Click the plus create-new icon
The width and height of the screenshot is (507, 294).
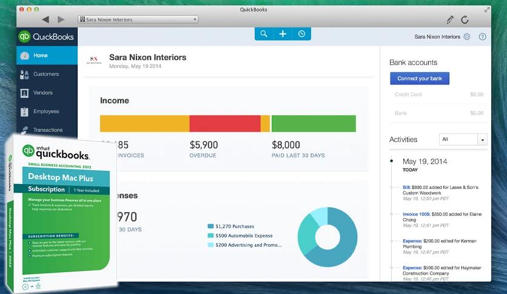[x=283, y=34]
